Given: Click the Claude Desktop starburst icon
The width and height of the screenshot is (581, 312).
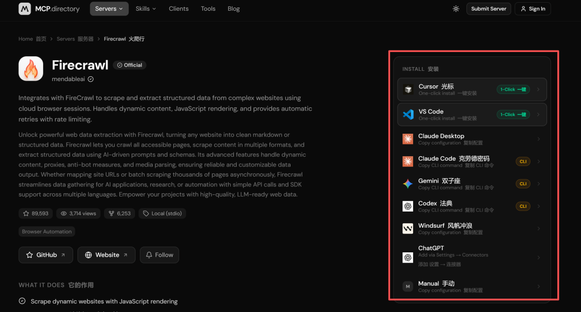Looking at the screenshot, I should pyautogui.click(x=408, y=139).
